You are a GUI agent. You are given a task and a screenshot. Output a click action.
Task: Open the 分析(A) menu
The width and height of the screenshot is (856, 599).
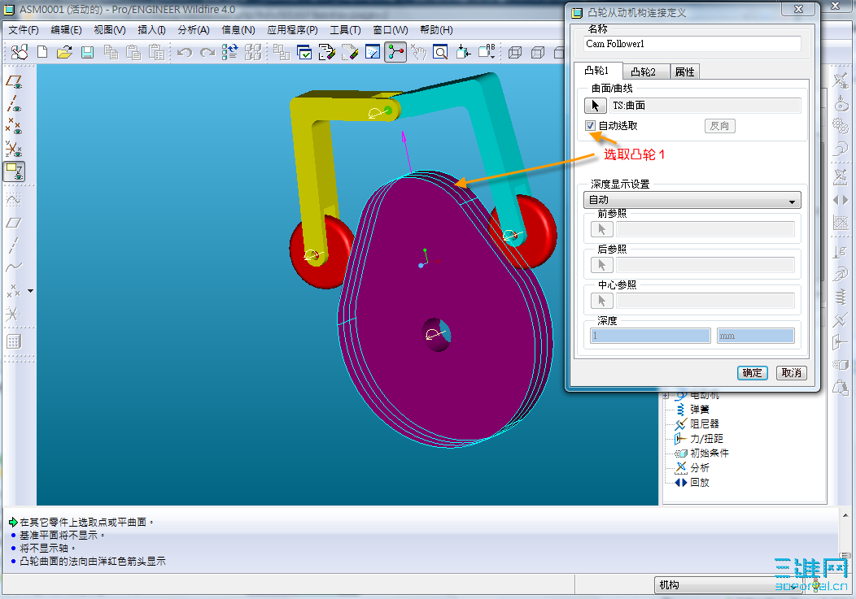[194, 30]
